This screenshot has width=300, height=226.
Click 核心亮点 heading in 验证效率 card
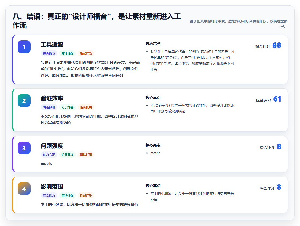click(x=153, y=98)
